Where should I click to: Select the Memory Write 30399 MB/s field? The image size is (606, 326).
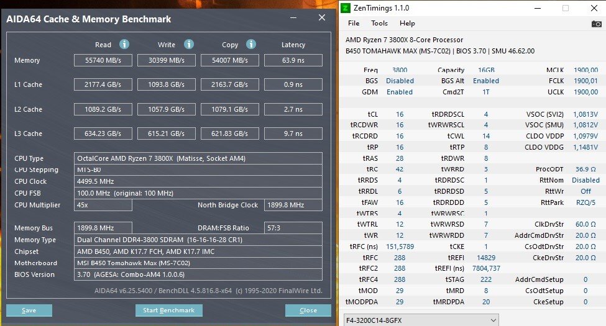(x=167, y=60)
